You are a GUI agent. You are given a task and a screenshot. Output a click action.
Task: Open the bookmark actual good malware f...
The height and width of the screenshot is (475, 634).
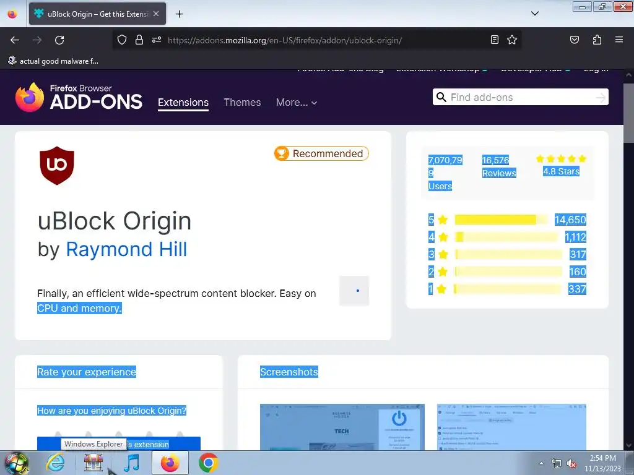[53, 61]
